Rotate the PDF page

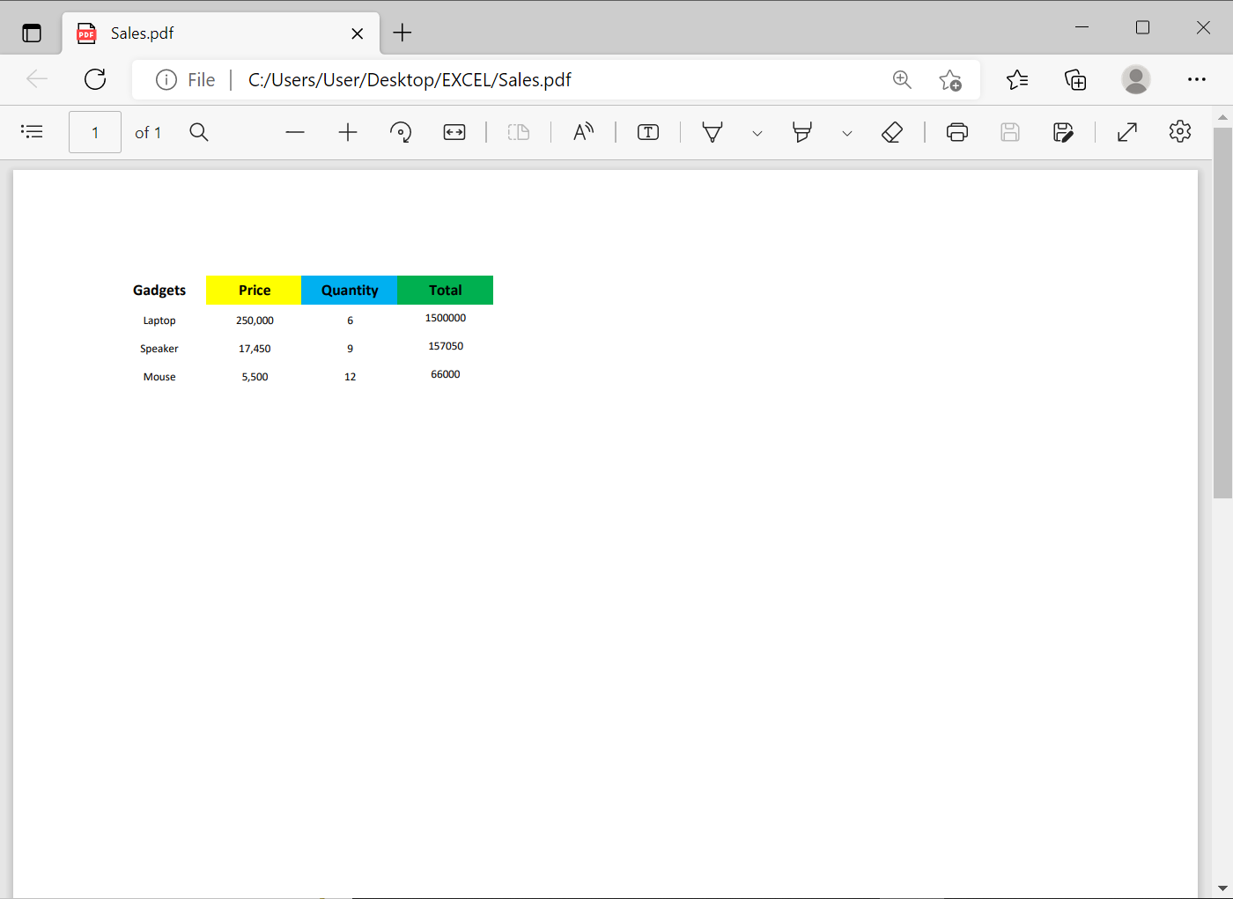[x=401, y=132]
